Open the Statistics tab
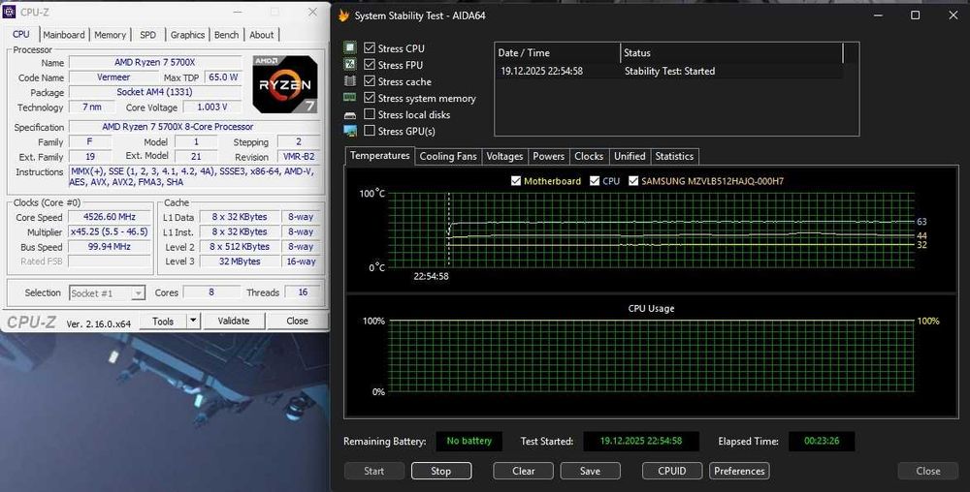 (x=674, y=156)
